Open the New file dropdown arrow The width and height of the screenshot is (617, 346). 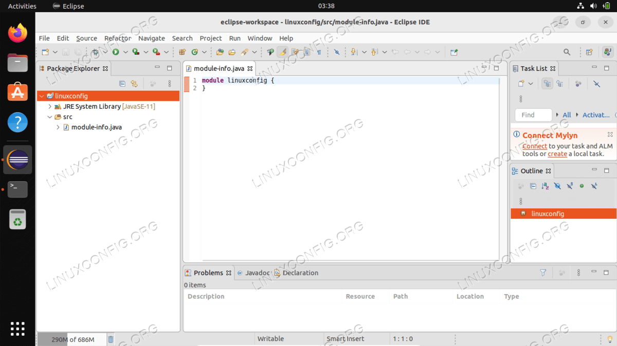click(x=55, y=52)
